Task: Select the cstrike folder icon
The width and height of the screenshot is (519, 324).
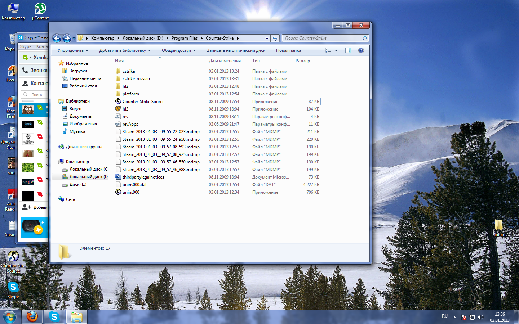Action: coord(118,71)
